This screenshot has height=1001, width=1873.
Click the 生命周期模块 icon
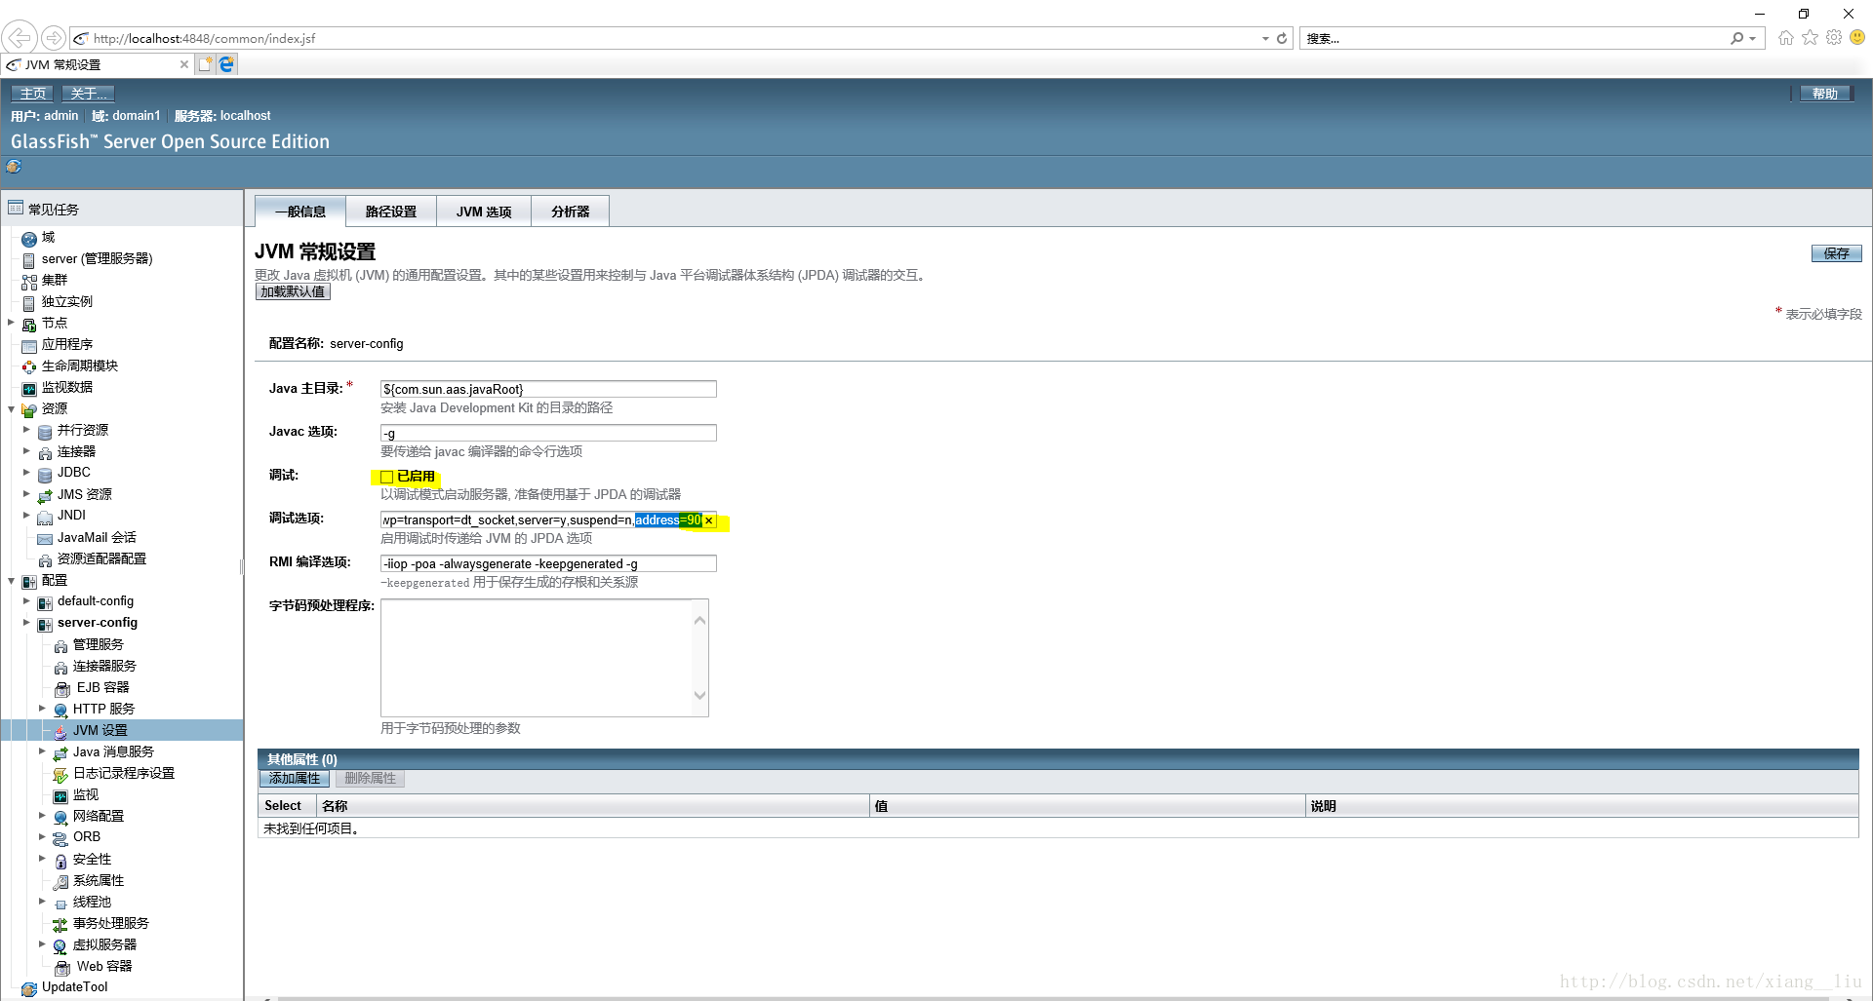click(29, 367)
